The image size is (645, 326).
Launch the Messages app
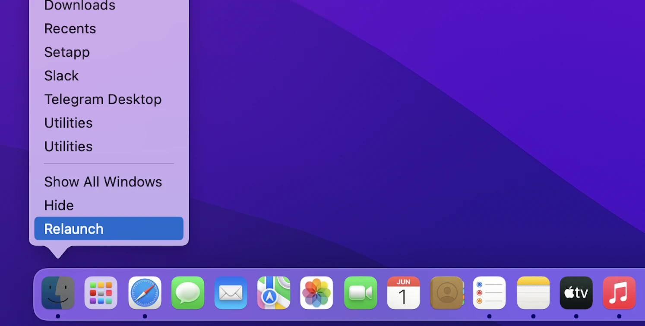(187, 293)
